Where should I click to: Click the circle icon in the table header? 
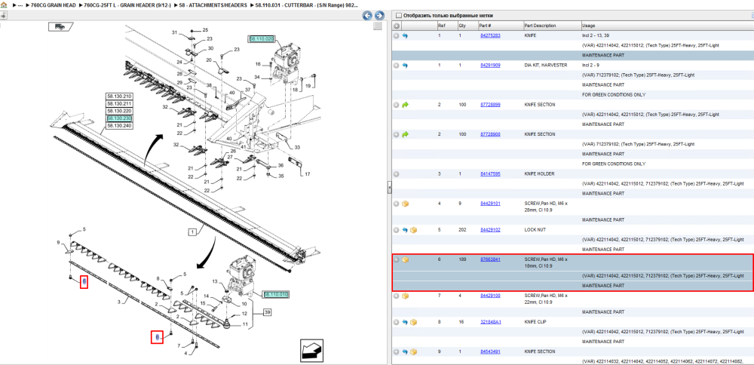click(397, 26)
